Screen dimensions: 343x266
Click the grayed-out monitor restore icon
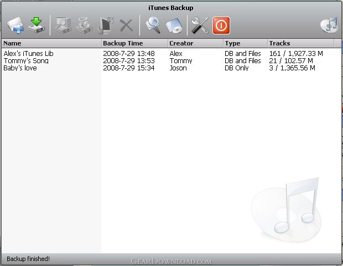[106, 25]
